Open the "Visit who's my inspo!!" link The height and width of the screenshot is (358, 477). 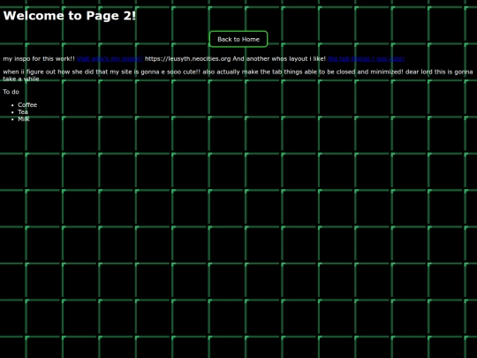(110, 58)
